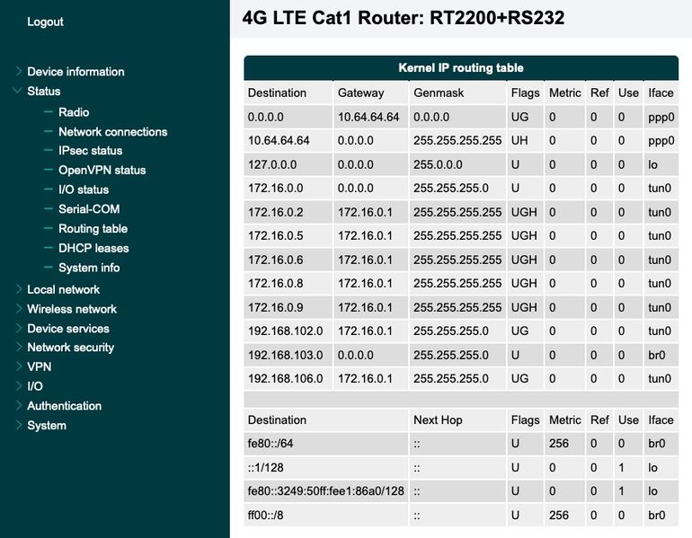
Task: Expand the Device services chevron
Action: click(19, 328)
